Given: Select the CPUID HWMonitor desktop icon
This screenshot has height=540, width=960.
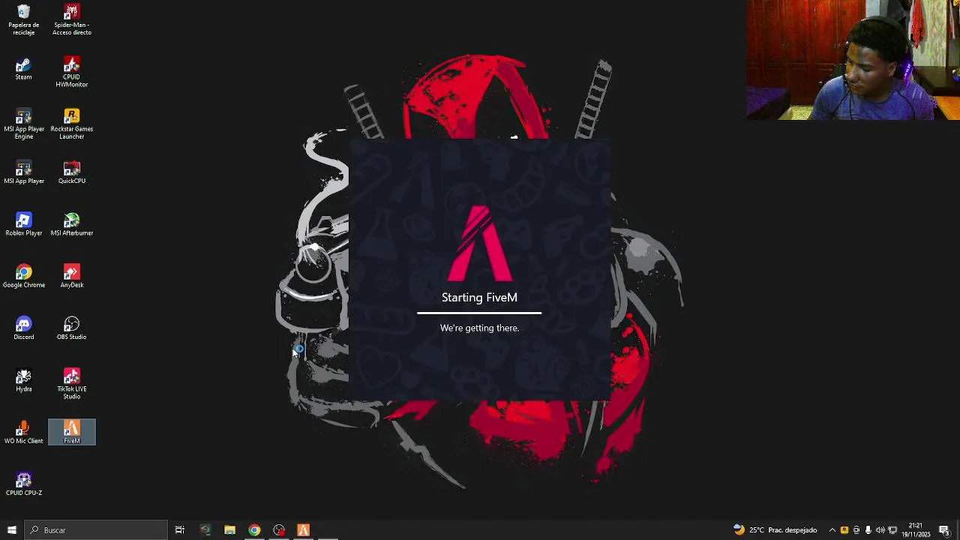Looking at the screenshot, I should tap(72, 72).
